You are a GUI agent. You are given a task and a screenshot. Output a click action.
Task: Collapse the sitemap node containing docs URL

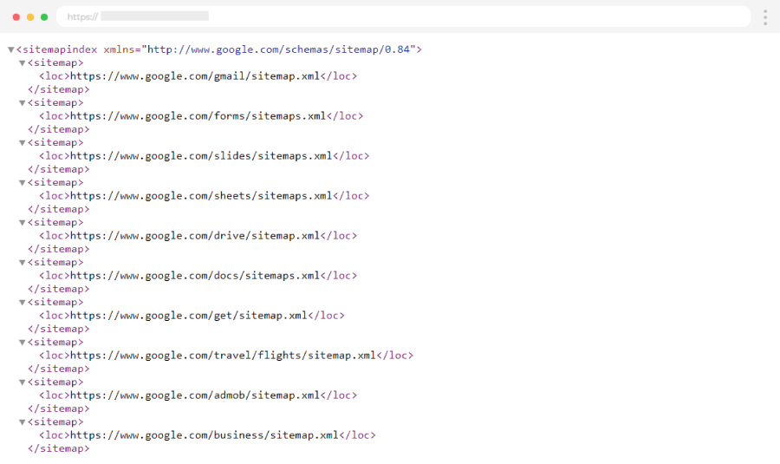23,263
